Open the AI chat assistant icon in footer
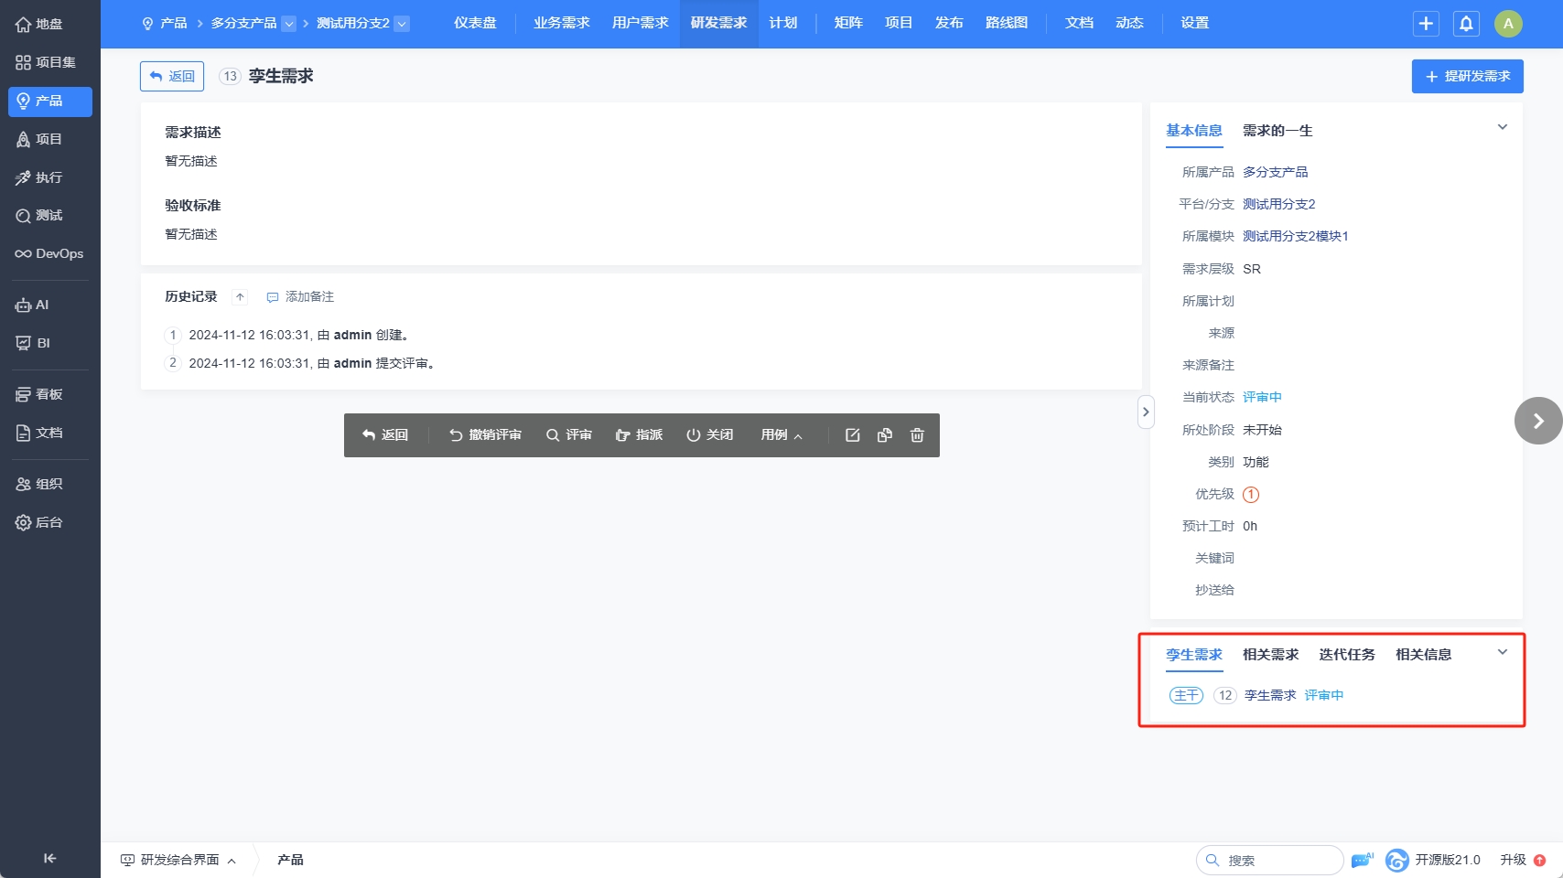The height and width of the screenshot is (878, 1563). 1362,860
